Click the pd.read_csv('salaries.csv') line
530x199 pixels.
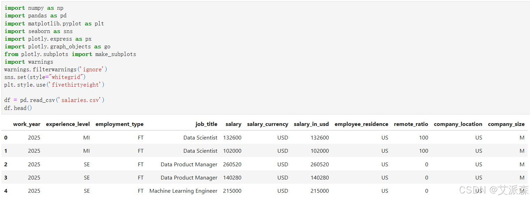[x=54, y=100]
